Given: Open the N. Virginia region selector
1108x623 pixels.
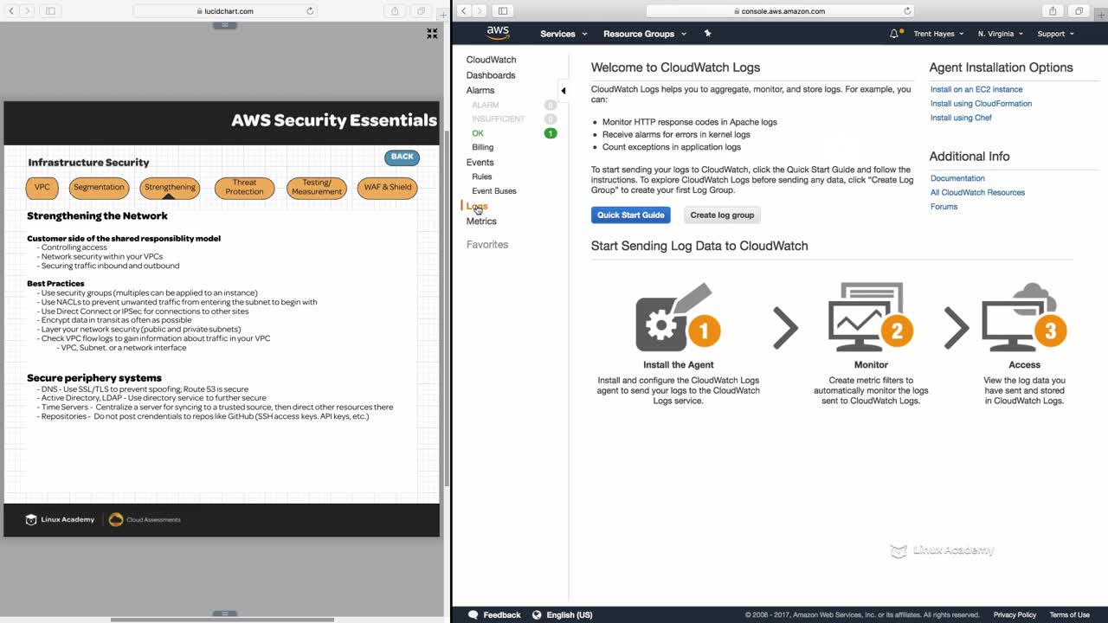Looking at the screenshot, I should [x=1000, y=34].
